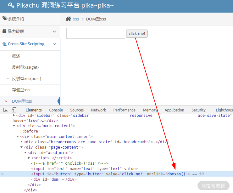
Task: Toggle the device toolbar icon
Action: (x=14, y=110)
